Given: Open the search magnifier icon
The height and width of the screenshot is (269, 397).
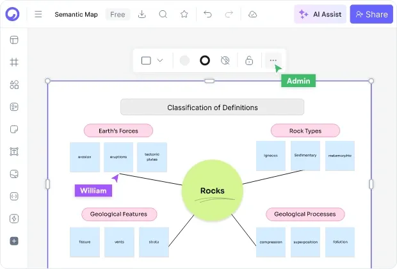Looking at the screenshot, I should pos(163,14).
